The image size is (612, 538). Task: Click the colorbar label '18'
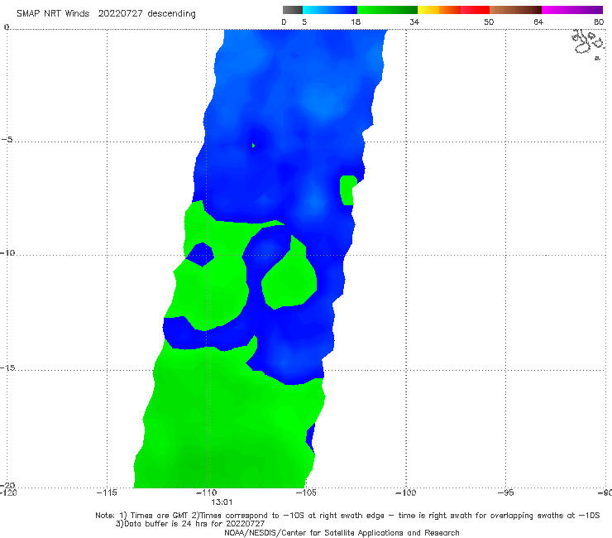pos(356,22)
